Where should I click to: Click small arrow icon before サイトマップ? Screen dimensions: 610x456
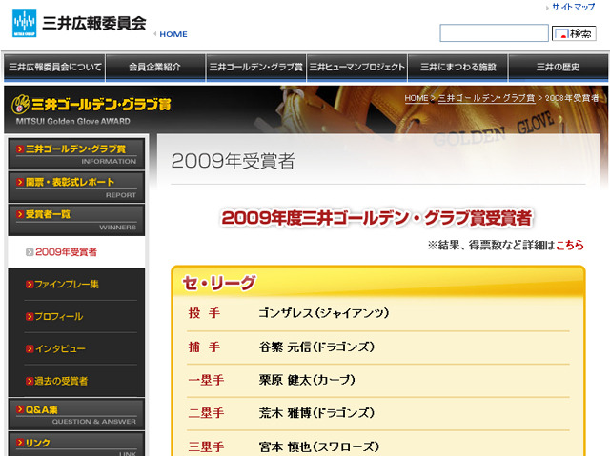coord(547,8)
